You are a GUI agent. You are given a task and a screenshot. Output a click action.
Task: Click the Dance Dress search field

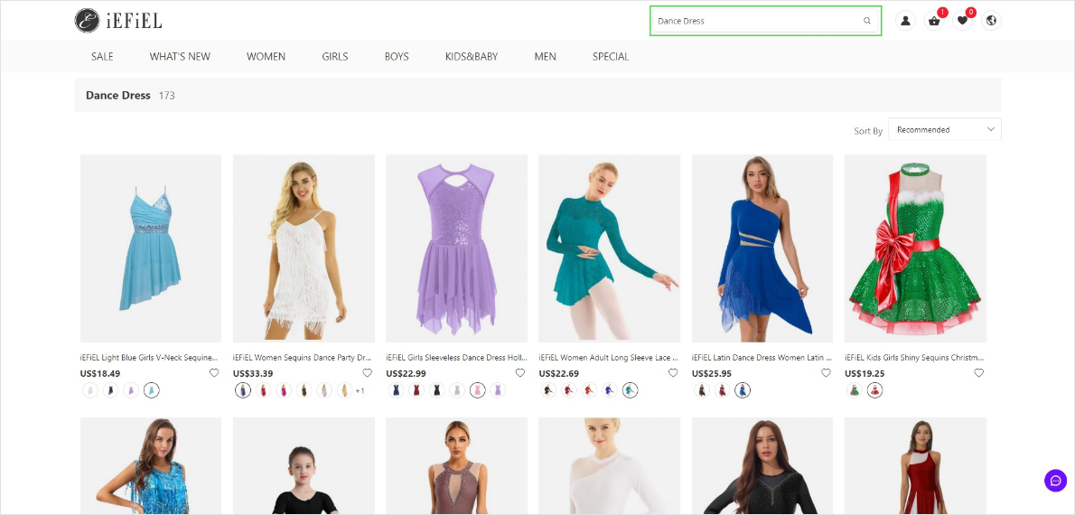coord(765,21)
